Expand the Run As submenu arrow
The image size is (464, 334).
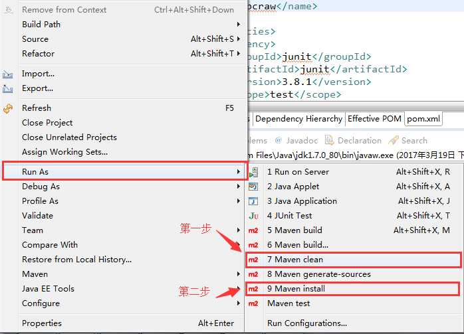(x=238, y=172)
